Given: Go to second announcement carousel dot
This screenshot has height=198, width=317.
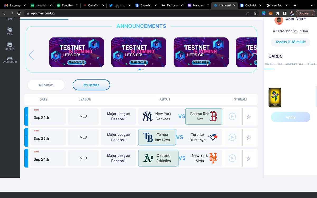Looking at the screenshot, I should pyautogui.click(x=143, y=69).
